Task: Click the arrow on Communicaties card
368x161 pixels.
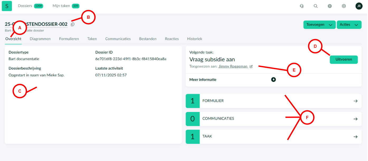Action: pos(355,119)
